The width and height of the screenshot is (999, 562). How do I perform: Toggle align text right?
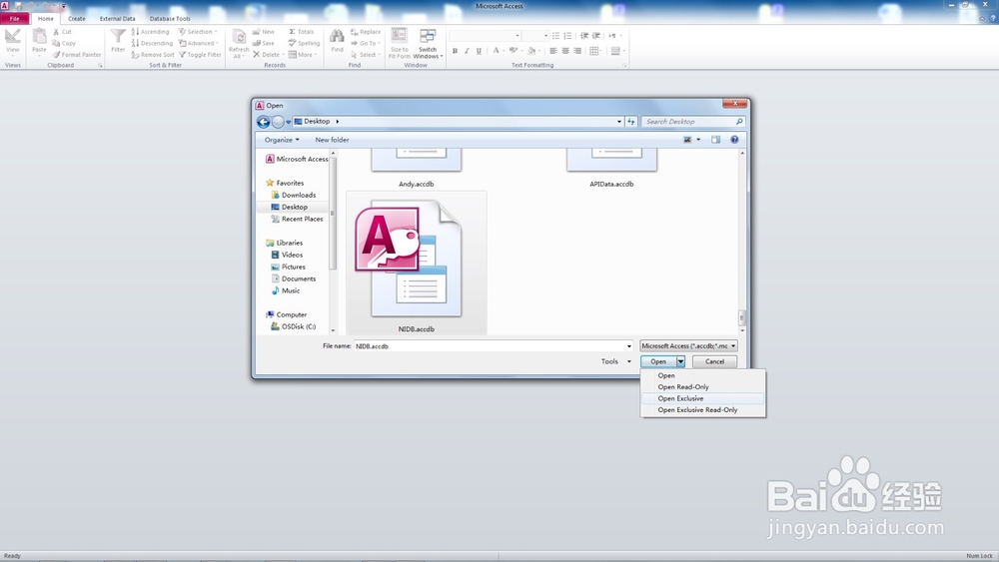pos(577,51)
